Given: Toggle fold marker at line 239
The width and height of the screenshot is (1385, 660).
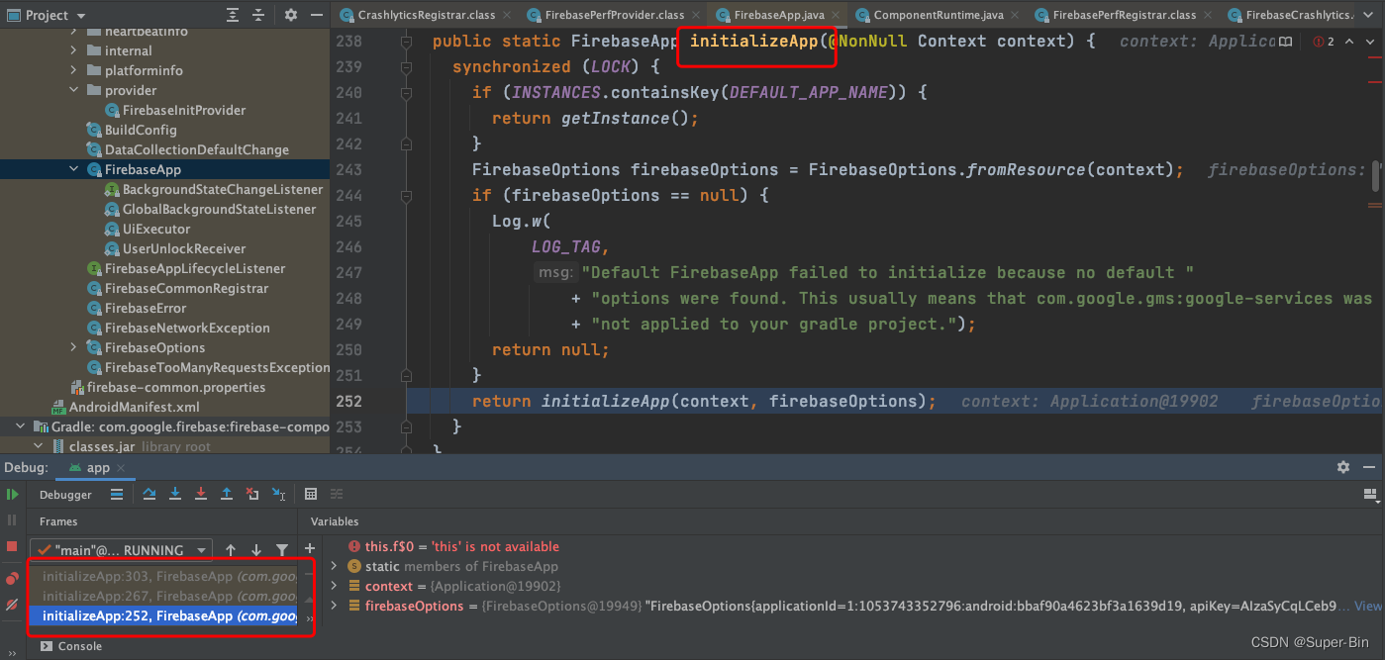Looking at the screenshot, I should [x=407, y=66].
